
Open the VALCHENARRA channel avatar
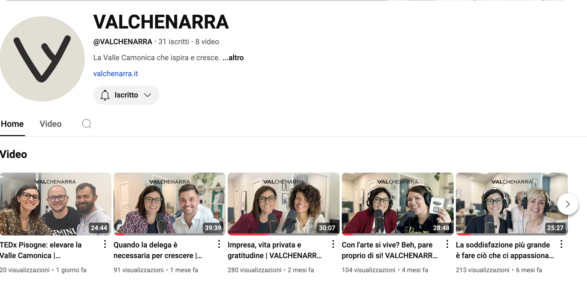coord(42,59)
